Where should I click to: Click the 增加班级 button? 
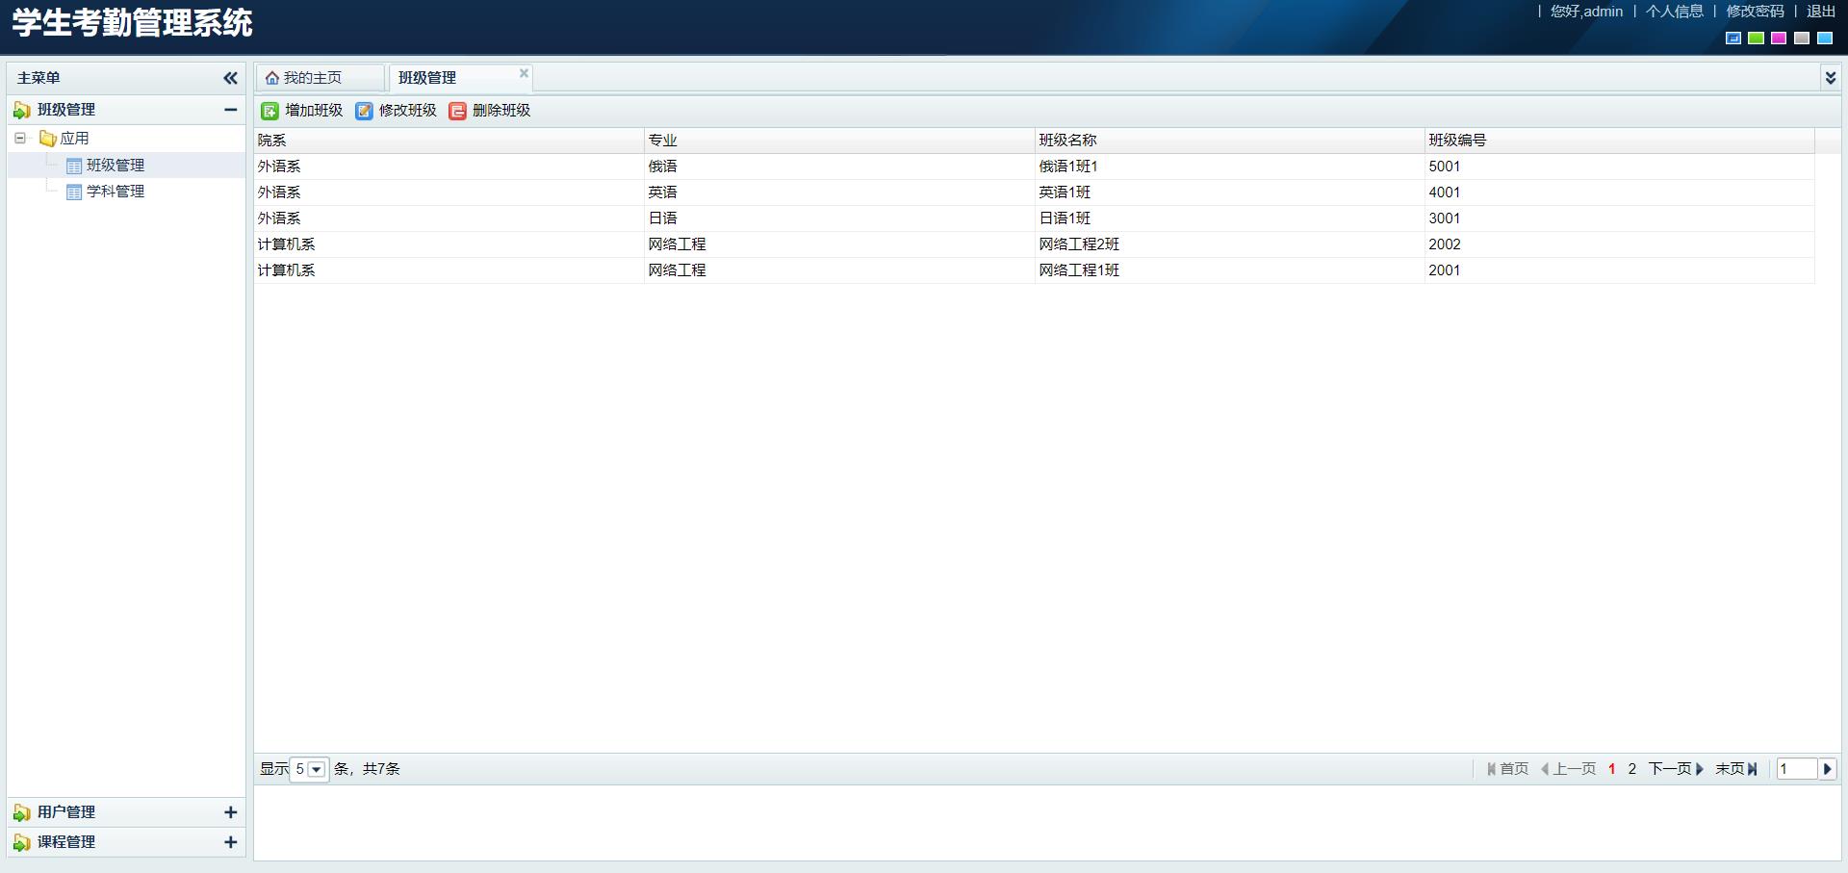click(x=302, y=111)
